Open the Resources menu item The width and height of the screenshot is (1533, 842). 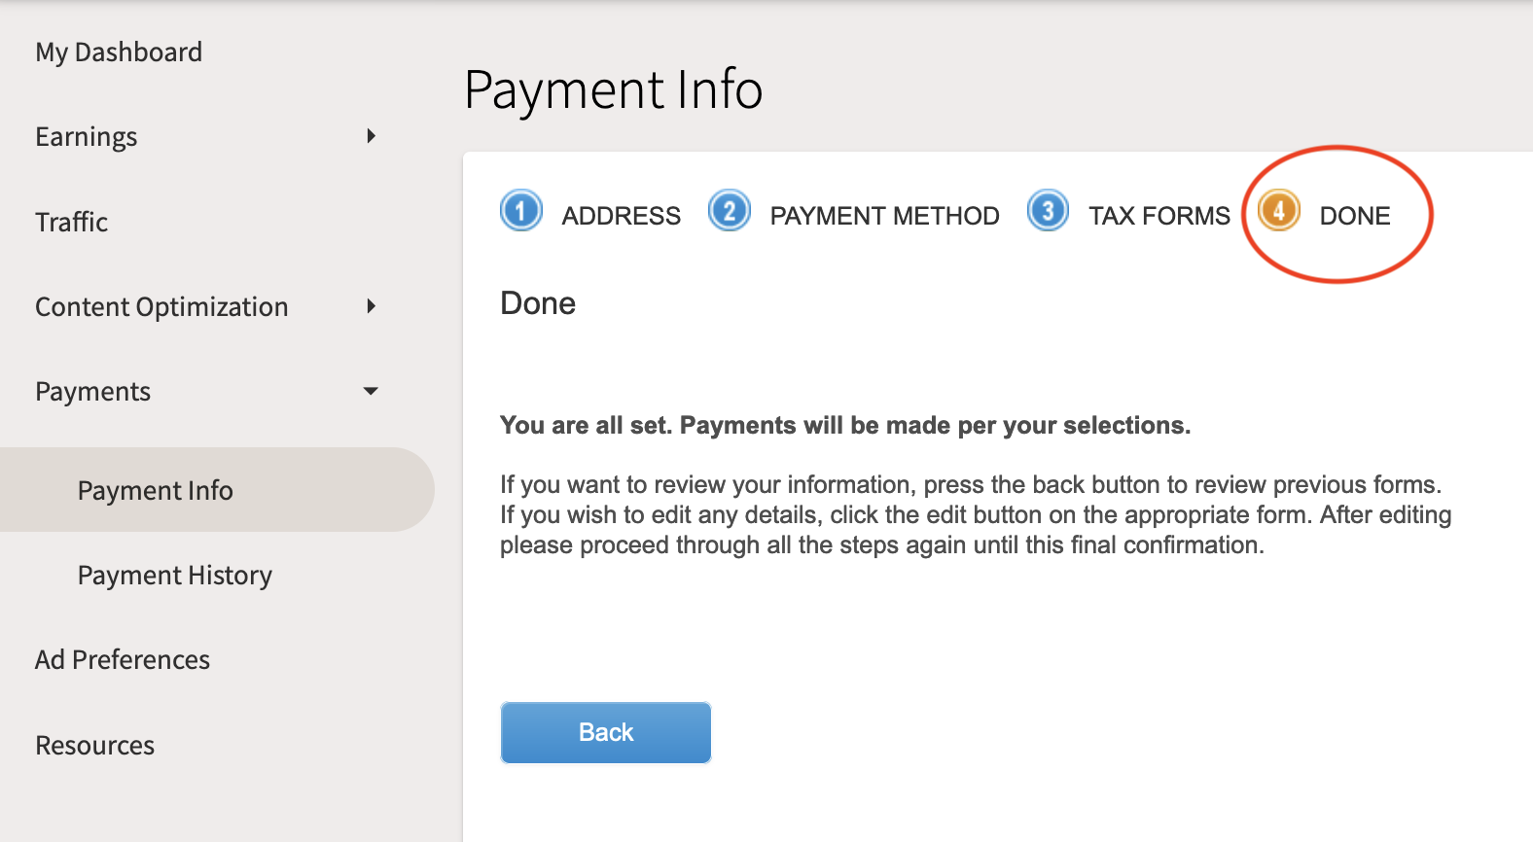tap(95, 746)
